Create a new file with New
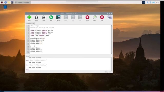 point(29,18)
